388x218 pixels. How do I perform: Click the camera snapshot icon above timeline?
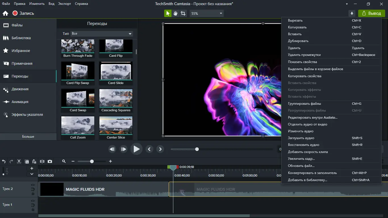coord(50,161)
